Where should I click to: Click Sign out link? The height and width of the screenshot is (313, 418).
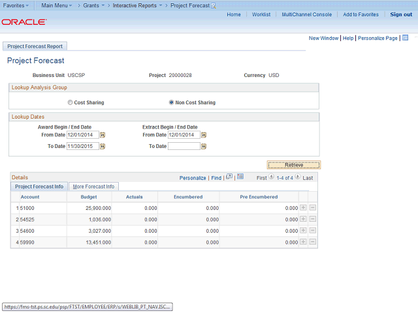(x=401, y=14)
